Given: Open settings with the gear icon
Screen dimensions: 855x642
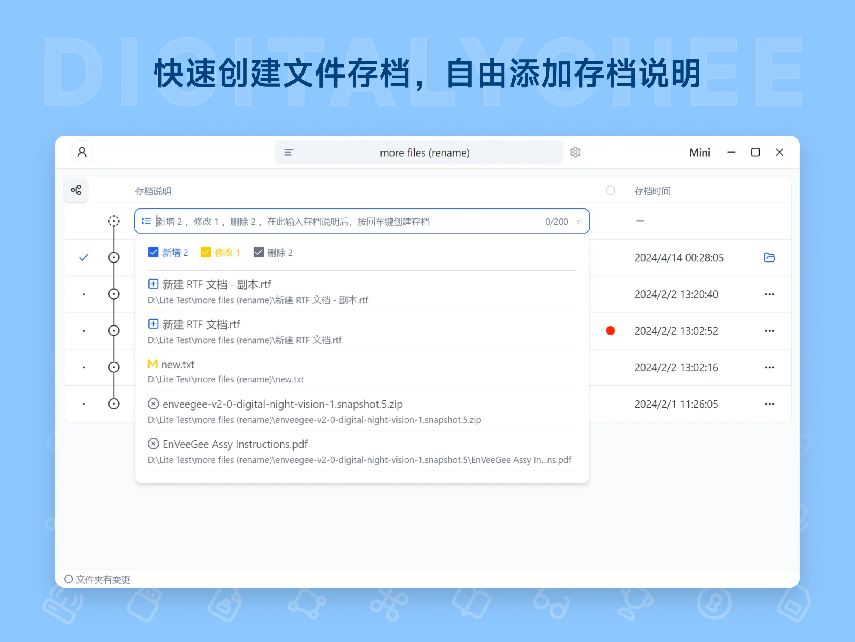Looking at the screenshot, I should pos(576,153).
